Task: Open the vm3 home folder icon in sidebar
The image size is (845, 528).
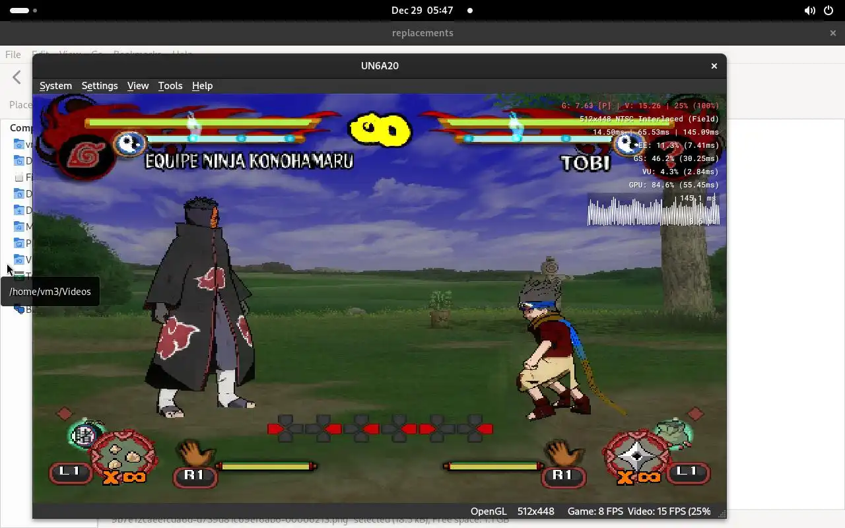Action: click(x=19, y=145)
